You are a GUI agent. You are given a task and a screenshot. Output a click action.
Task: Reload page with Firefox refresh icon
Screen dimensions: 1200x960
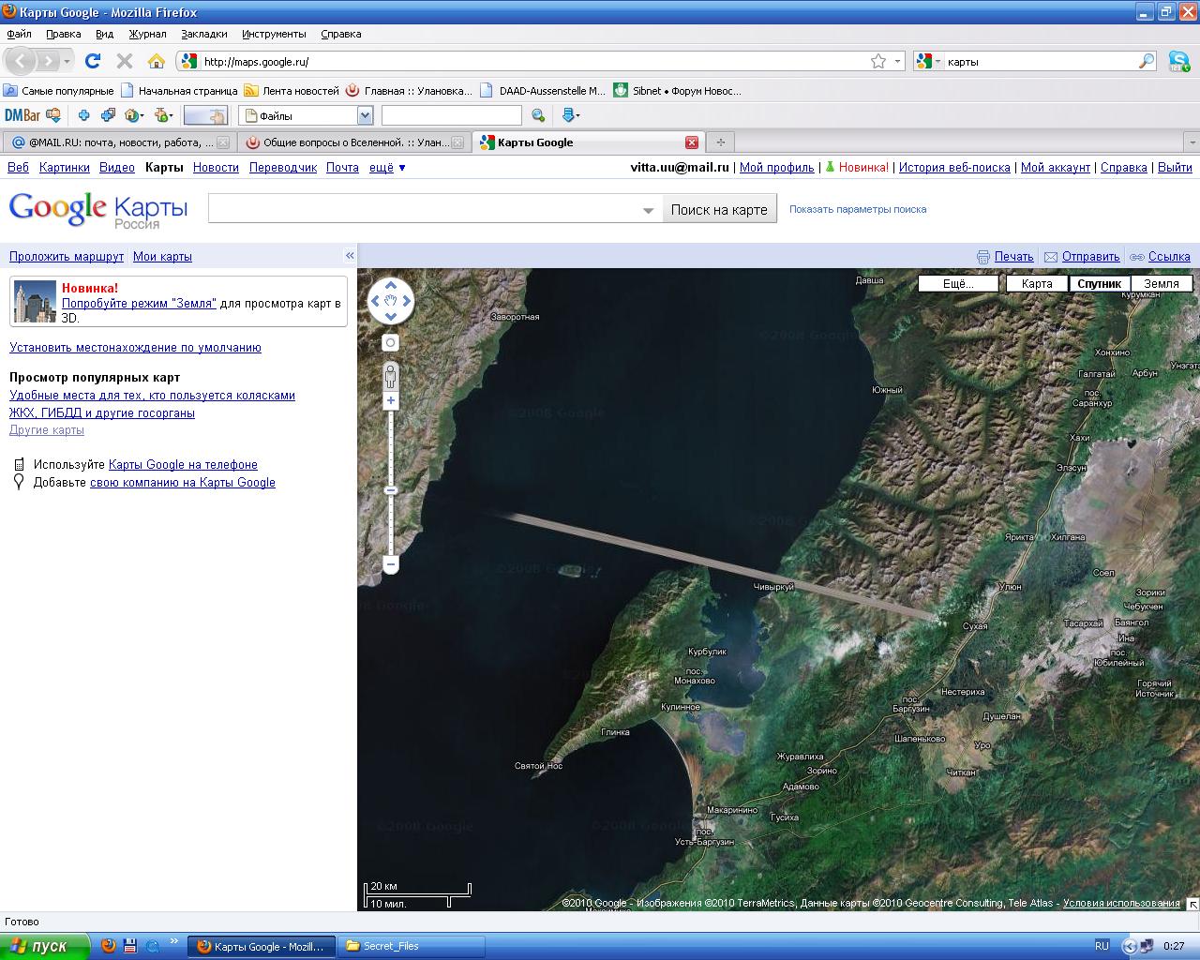pos(92,61)
